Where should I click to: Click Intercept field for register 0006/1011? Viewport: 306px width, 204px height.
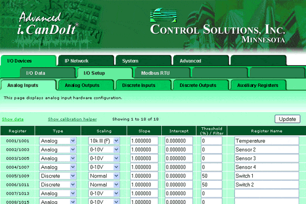click(x=179, y=184)
